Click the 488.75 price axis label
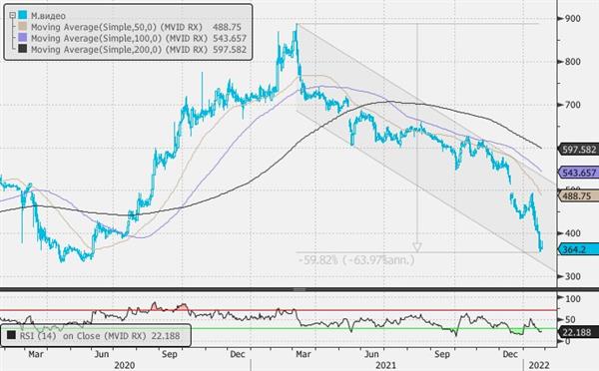Image resolution: width=599 pixels, height=371 pixels. coord(579,196)
